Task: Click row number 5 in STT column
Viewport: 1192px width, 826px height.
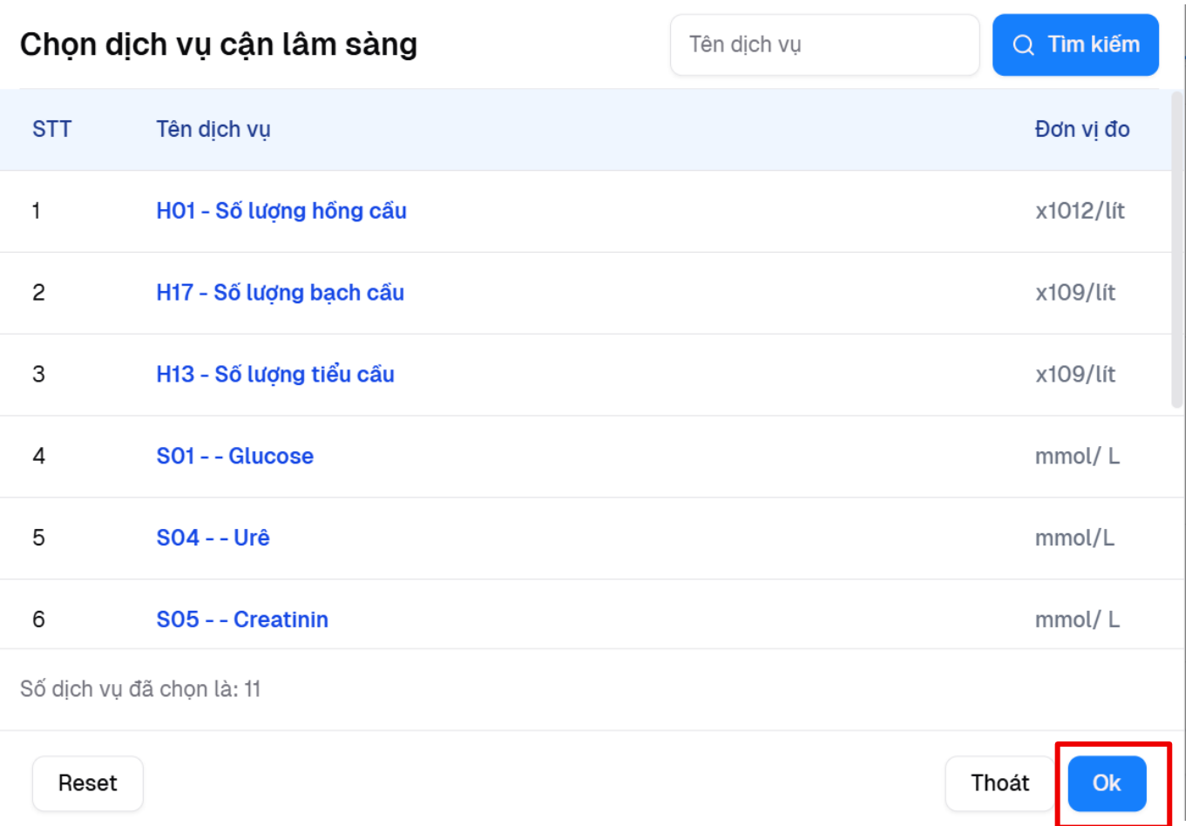Action: 38,538
